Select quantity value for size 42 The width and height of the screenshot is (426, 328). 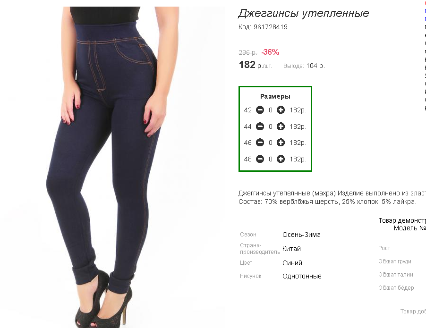pos(271,110)
